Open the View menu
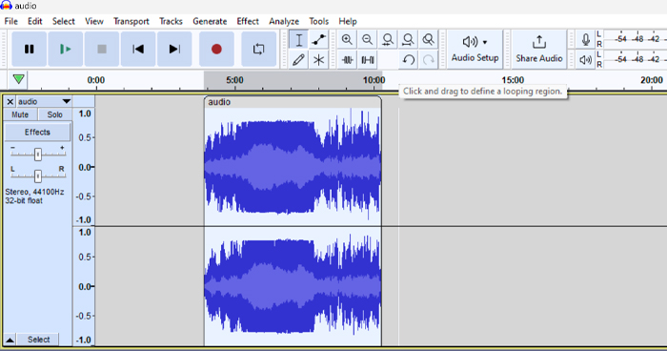The image size is (667, 351). (94, 21)
